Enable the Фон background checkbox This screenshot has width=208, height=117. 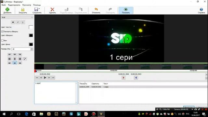click(x=2, y=40)
